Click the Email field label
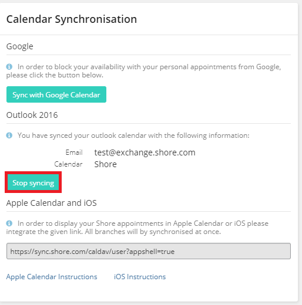 tap(74, 152)
